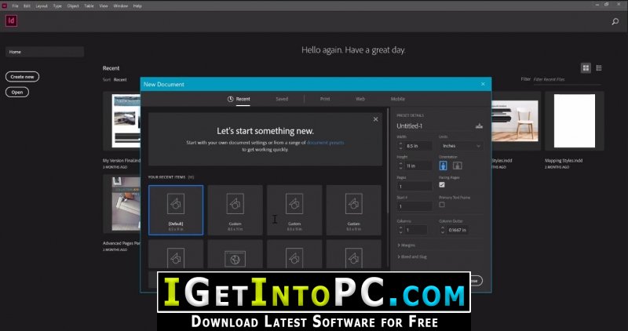Screen dimensions: 628x331
Task: Open the Units dropdown showing Inches
Action: point(461,146)
